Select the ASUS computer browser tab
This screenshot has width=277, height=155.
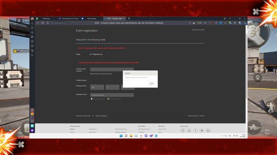114,19
